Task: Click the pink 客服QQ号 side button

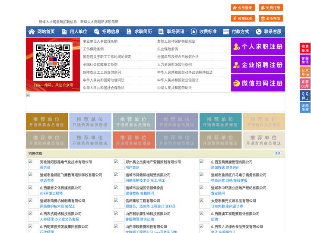Action: [x=305, y=84]
